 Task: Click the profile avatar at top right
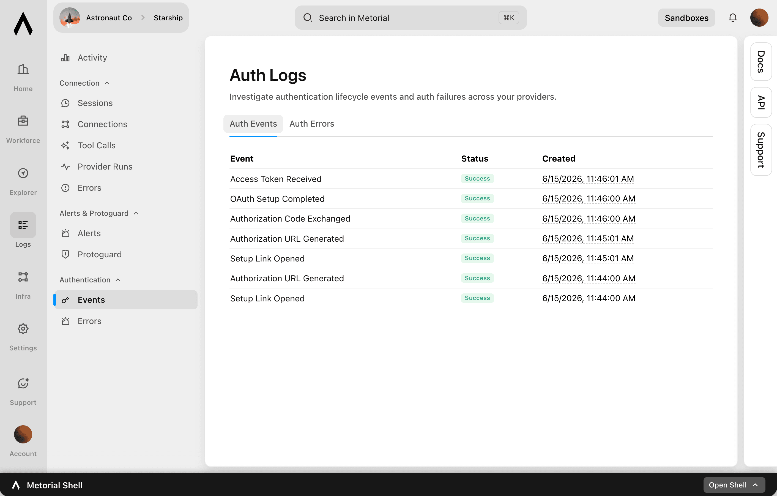click(759, 18)
